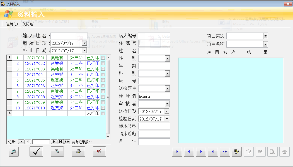Click previous record button in list navigator
This screenshot has width=293, height=167.
point(28,142)
